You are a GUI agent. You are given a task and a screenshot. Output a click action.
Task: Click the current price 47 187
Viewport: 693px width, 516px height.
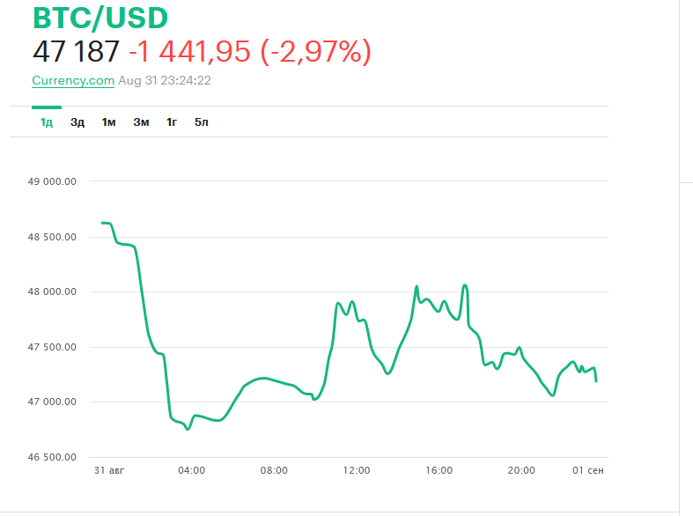click(76, 52)
